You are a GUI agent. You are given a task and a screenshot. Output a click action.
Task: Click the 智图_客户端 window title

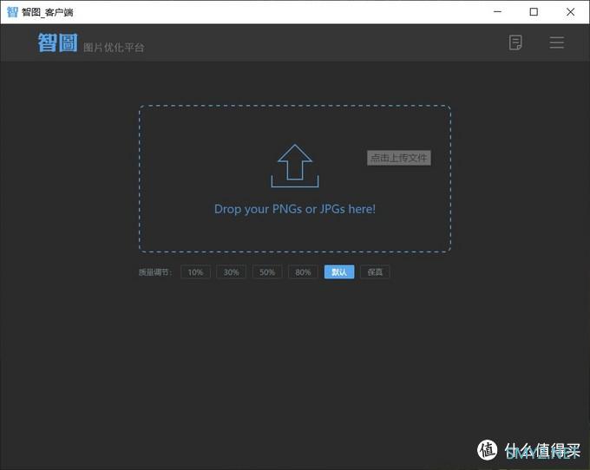(48, 12)
